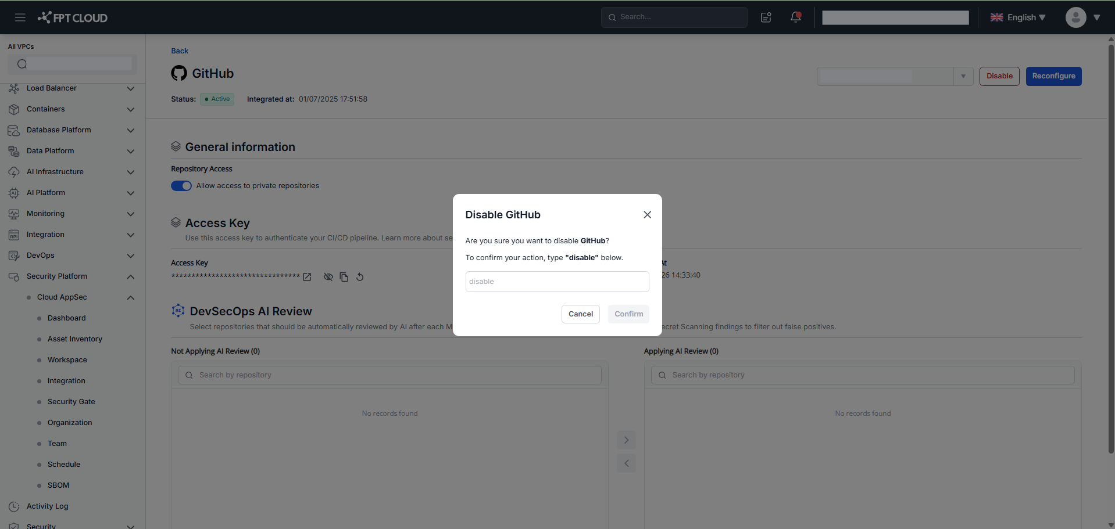1115x529 pixels.
Task: Select Security Gate menu item
Action: pyautogui.click(x=72, y=402)
